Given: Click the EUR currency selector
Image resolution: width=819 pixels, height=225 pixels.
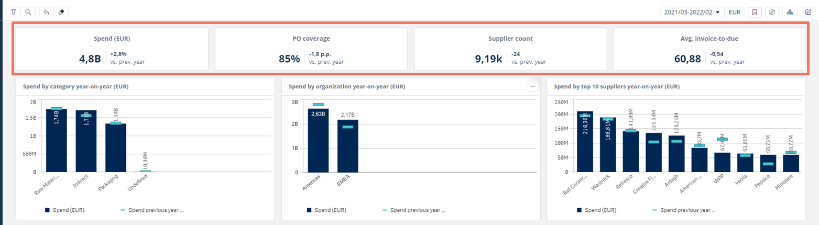Looking at the screenshot, I should (736, 12).
